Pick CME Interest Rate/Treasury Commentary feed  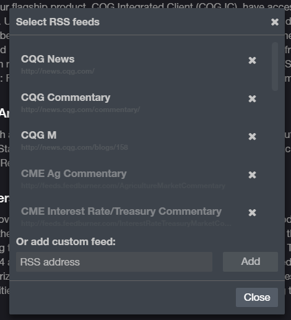[x=121, y=212]
